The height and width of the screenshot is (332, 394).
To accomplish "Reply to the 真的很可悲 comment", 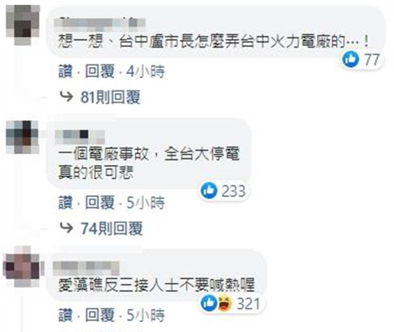I will coord(100,203).
